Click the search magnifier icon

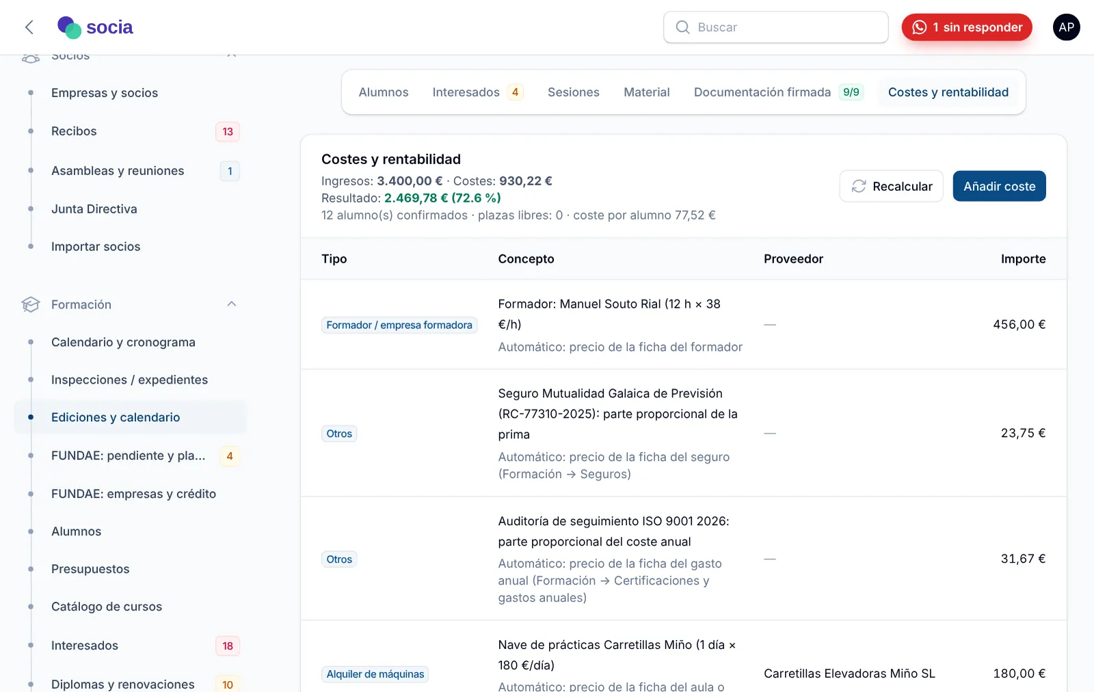point(682,27)
